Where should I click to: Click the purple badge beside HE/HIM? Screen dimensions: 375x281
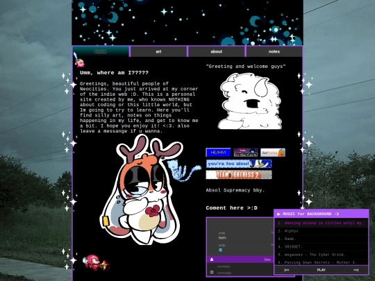click(246, 153)
